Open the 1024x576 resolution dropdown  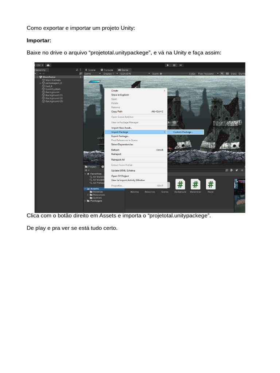(135, 74)
